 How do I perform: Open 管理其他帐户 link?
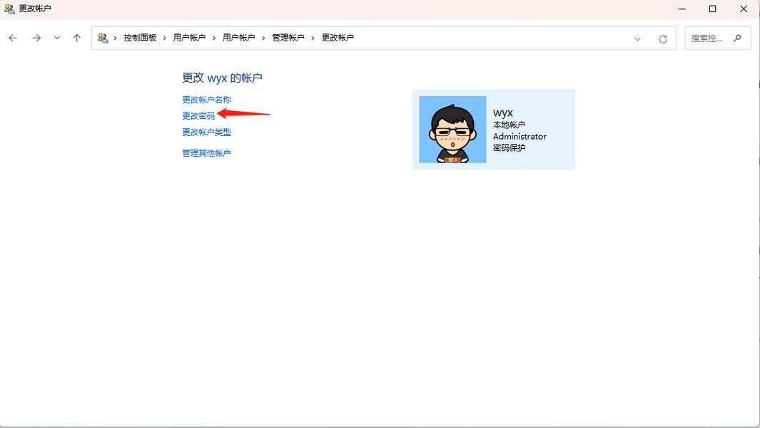[x=207, y=153]
